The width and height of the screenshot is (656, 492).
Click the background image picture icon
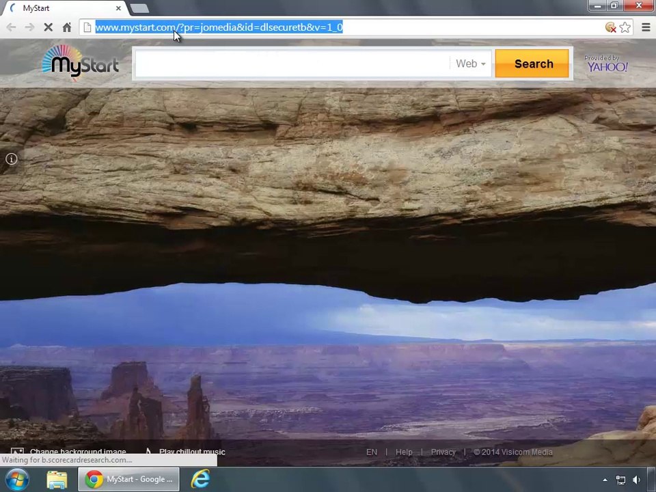16,452
